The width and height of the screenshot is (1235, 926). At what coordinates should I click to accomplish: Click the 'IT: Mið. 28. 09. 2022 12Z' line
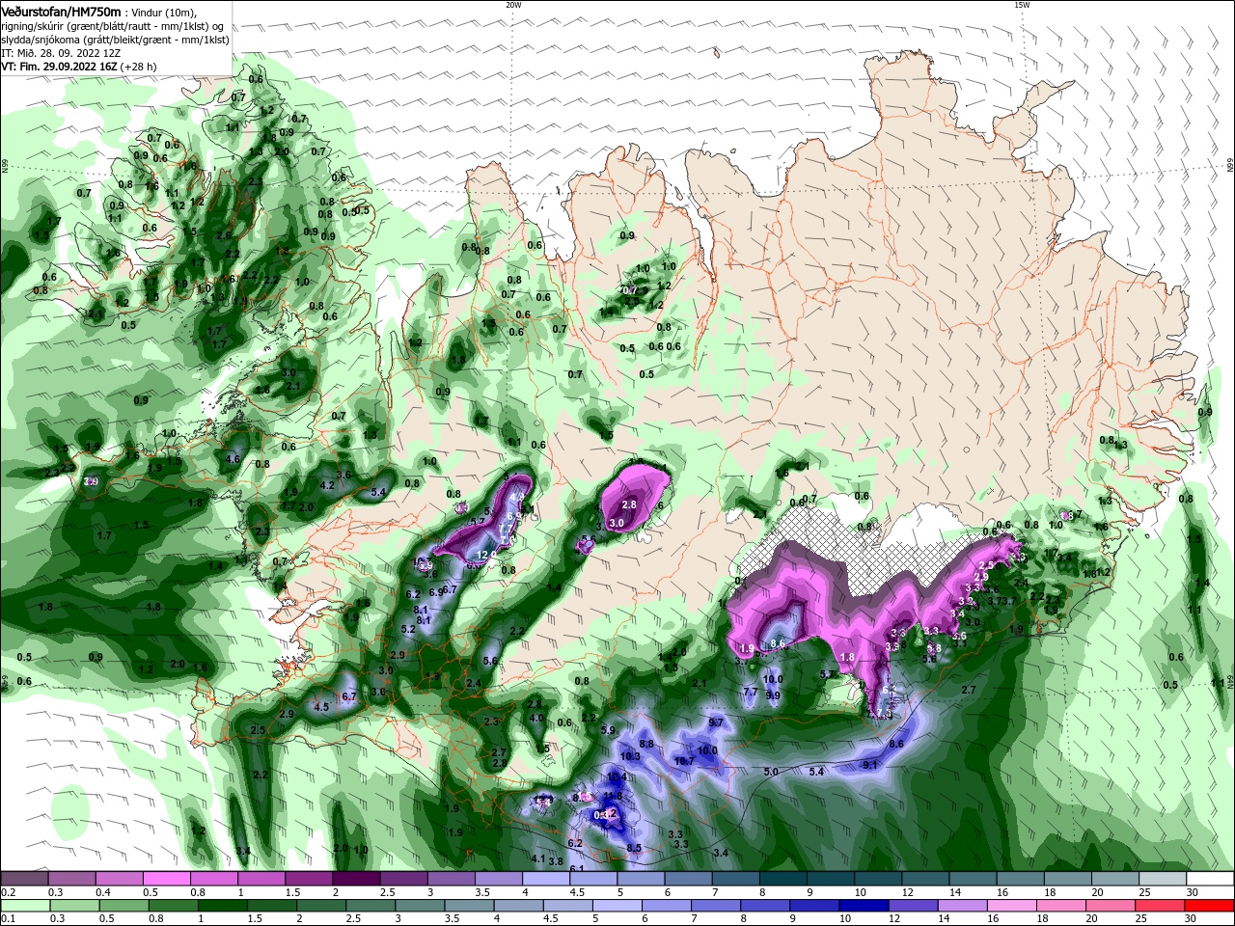point(60,53)
